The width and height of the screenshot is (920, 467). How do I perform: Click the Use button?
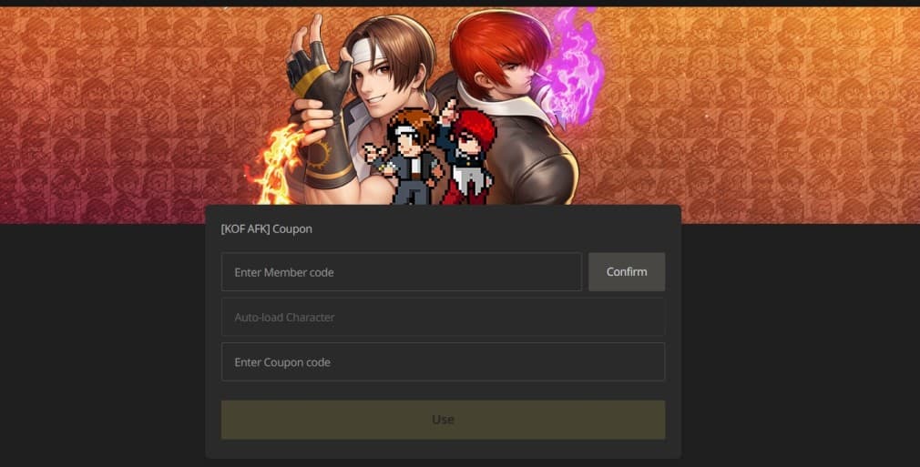click(x=443, y=420)
